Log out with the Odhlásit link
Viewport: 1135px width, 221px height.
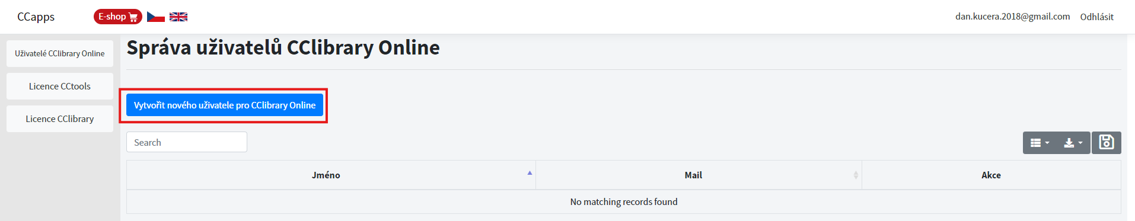(x=1096, y=17)
